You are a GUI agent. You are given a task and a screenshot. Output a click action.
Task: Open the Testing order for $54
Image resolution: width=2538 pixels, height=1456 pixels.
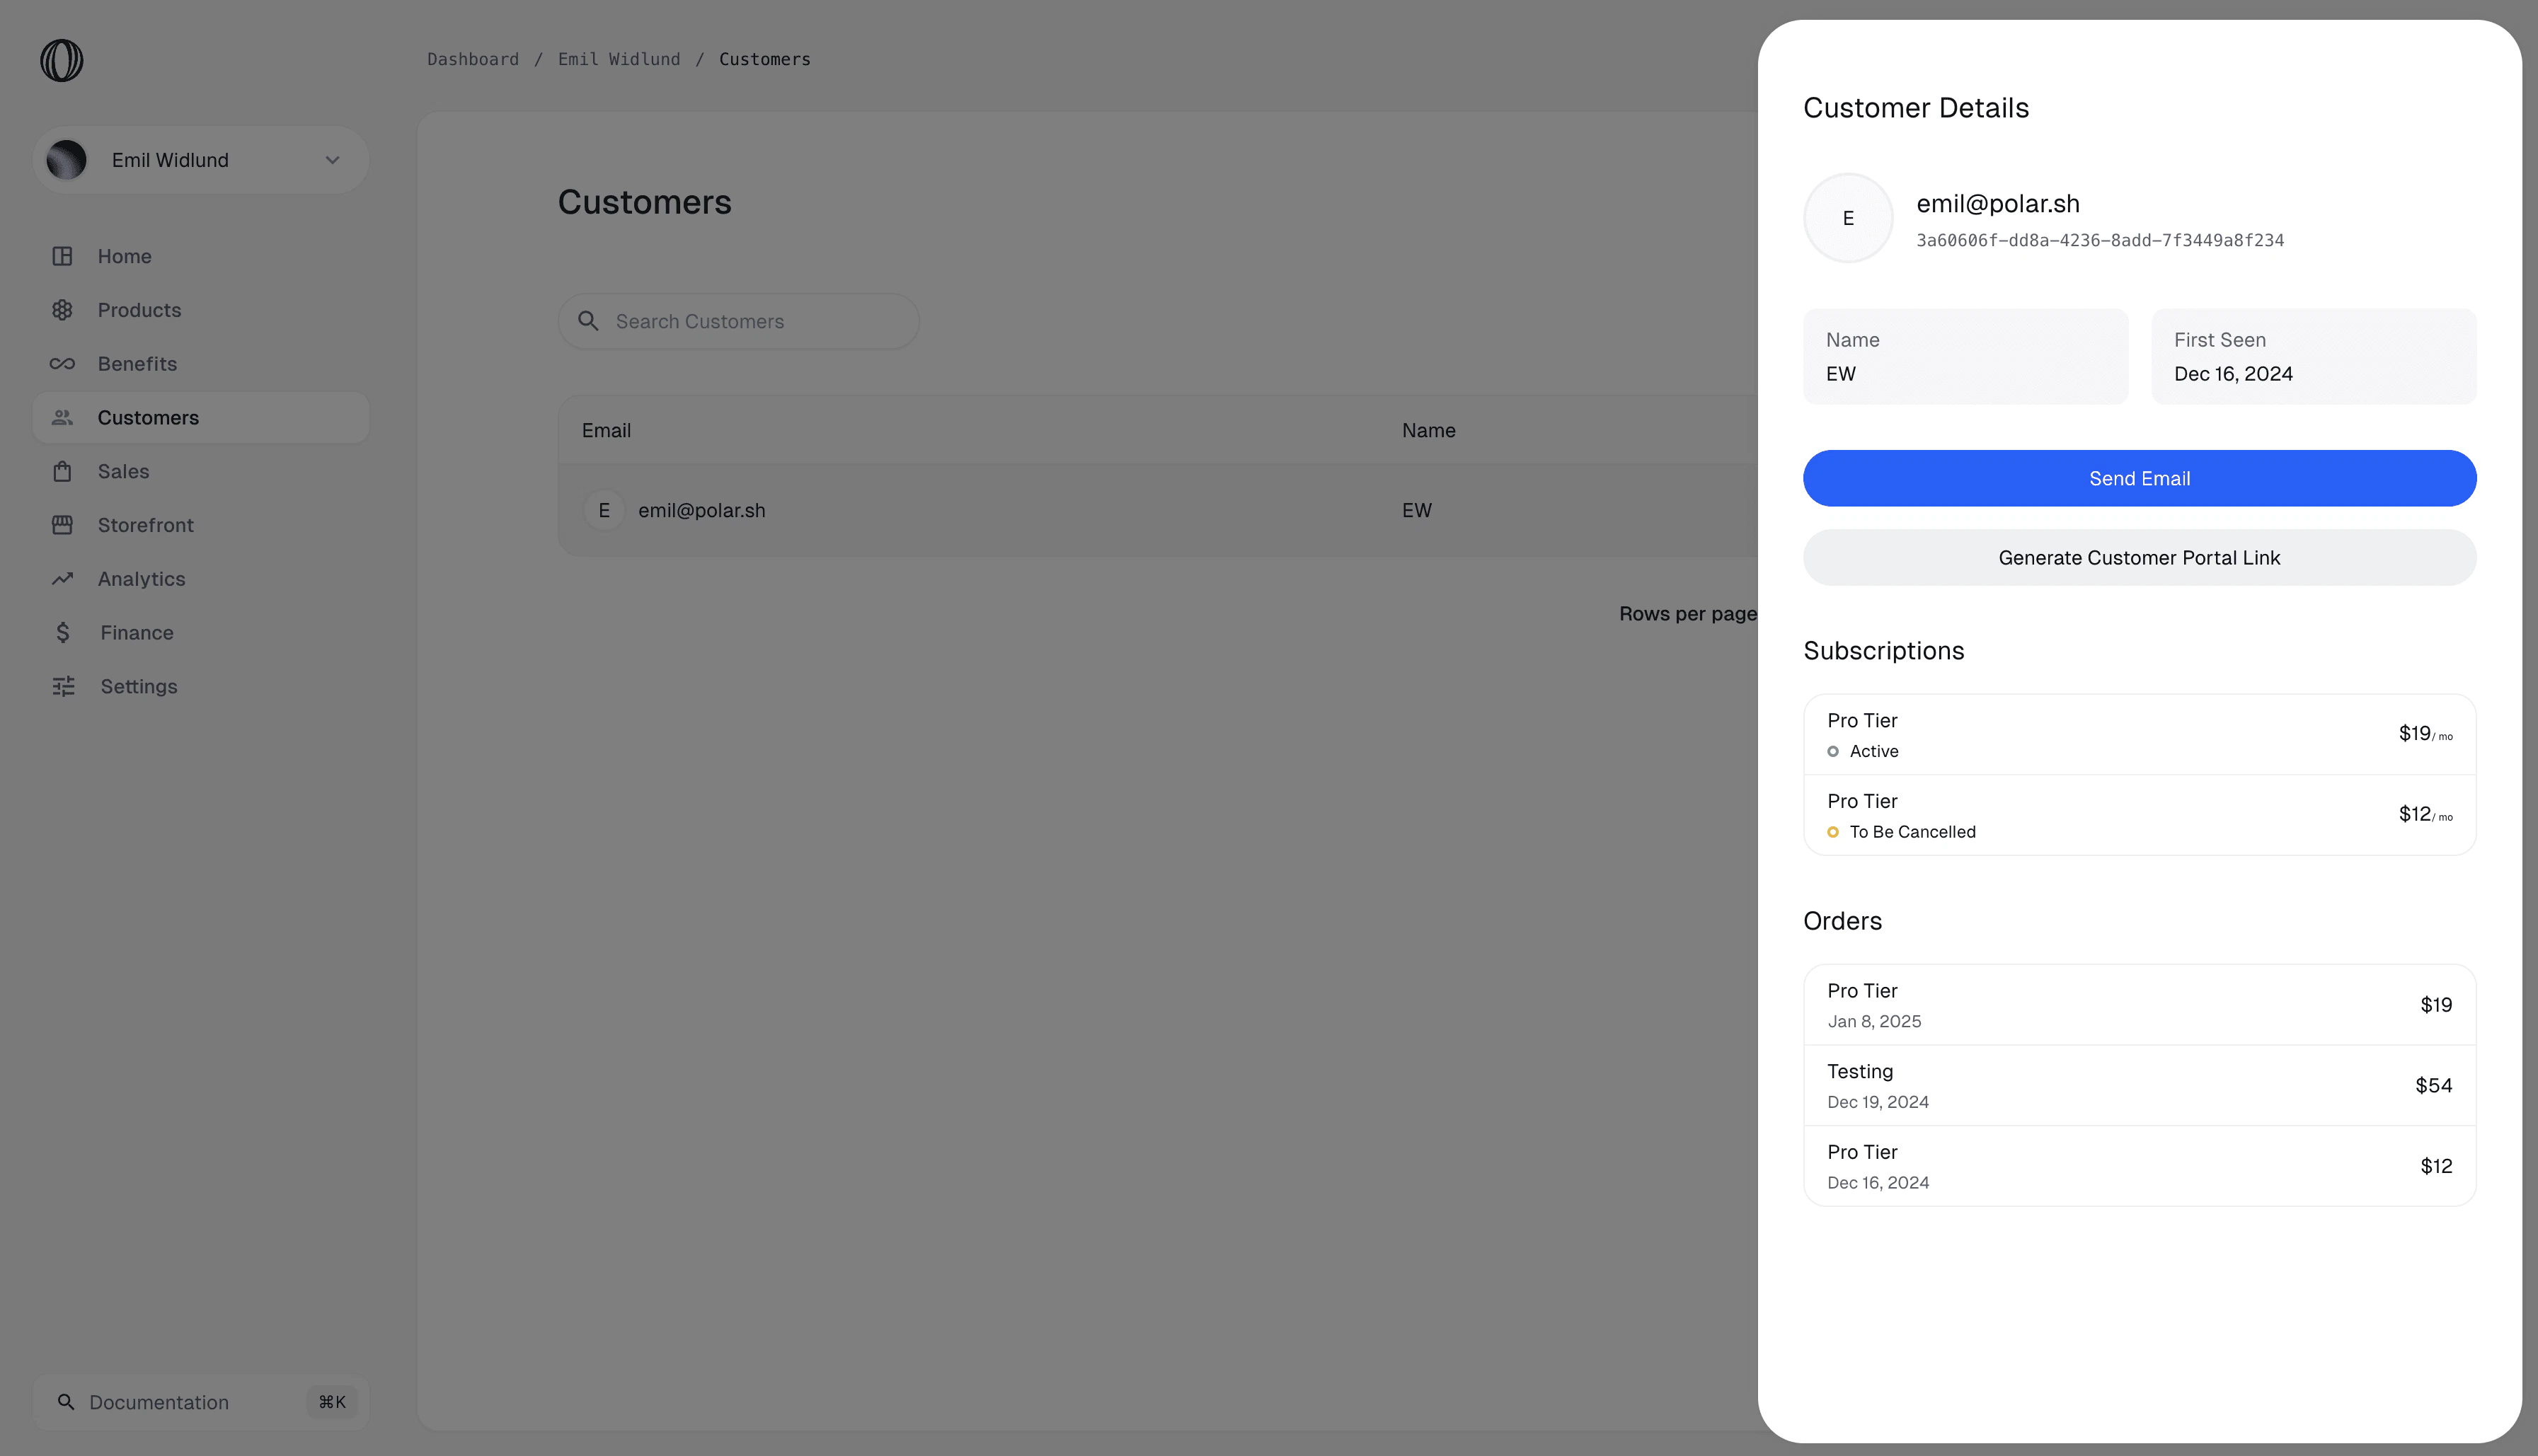pos(2139,1086)
